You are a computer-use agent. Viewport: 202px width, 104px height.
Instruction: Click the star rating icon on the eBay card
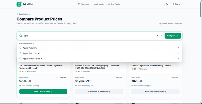20,72
